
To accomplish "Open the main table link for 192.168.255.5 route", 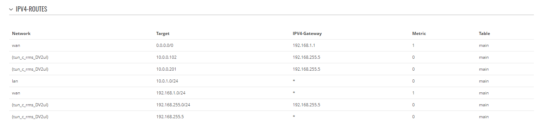I will point(484,117).
